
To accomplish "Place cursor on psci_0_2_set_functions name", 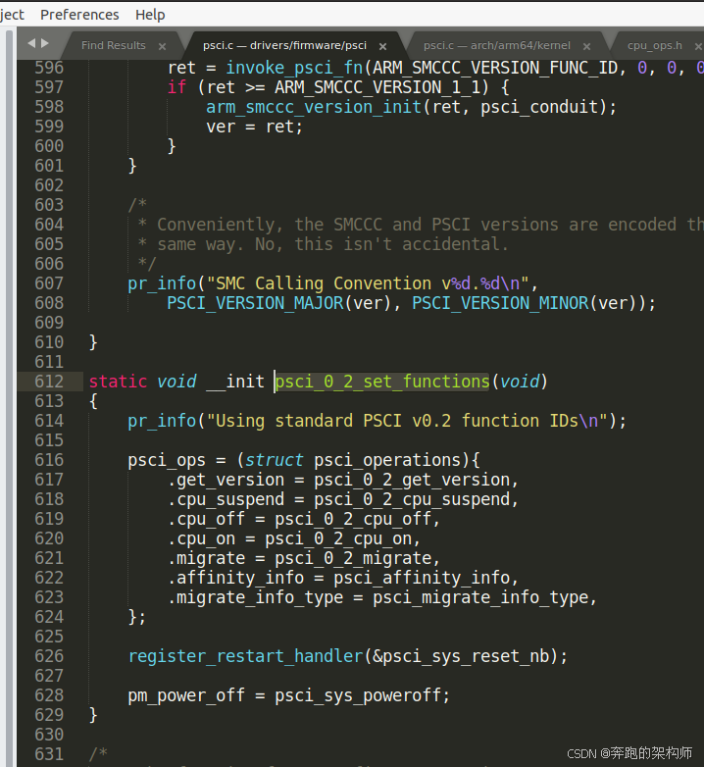I will (382, 382).
